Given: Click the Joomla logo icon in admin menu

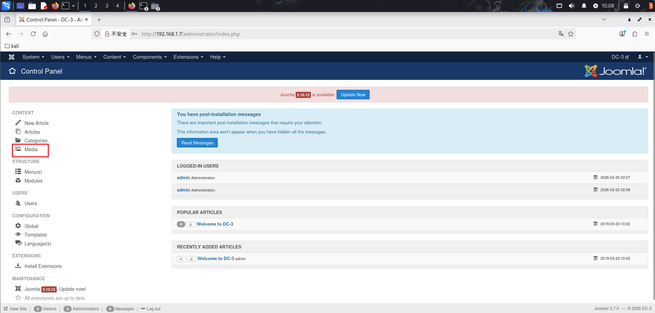Looking at the screenshot, I should pyautogui.click(x=12, y=57).
